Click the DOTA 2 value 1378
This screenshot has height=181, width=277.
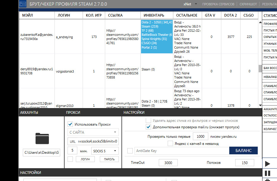(x=231, y=105)
